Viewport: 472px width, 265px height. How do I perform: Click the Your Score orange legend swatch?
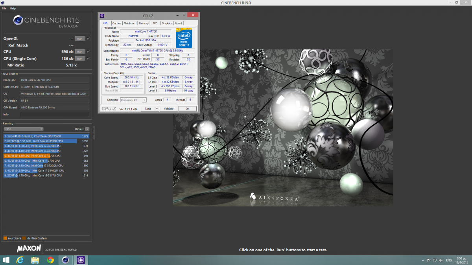(5, 238)
